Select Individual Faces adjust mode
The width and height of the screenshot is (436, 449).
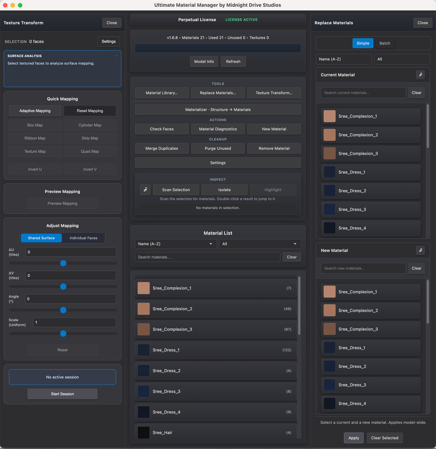point(83,238)
